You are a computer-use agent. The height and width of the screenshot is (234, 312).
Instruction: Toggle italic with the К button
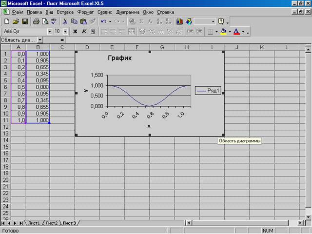click(84, 31)
